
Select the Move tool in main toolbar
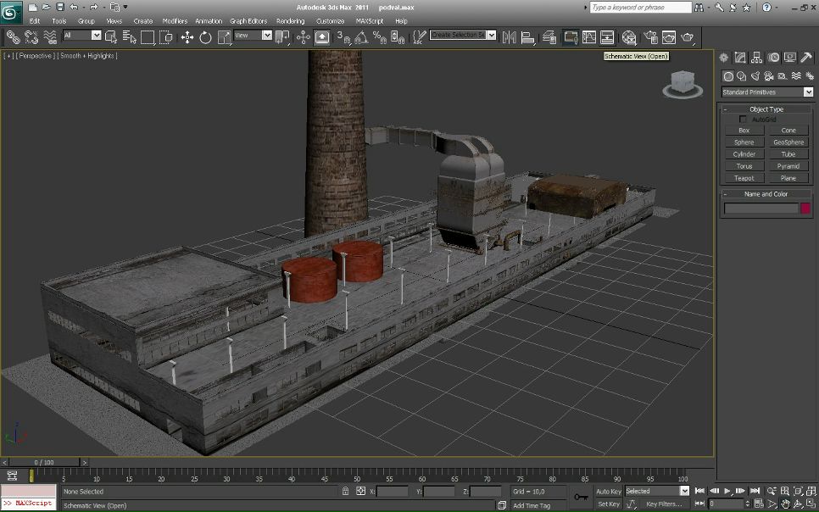(187, 37)
